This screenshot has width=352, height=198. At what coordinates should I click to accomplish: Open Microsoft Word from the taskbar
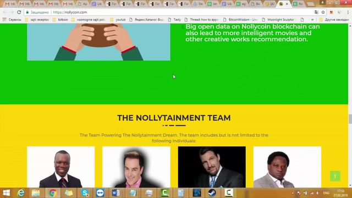(x=116, y=193)
